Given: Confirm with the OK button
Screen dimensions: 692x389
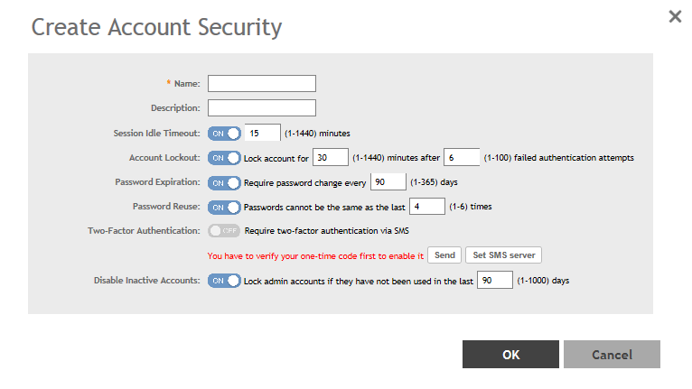Looking at the screenshot, I should [510, 355].
